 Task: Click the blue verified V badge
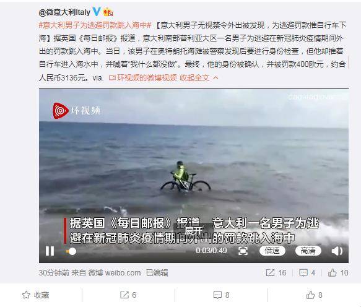pos(97,12)
